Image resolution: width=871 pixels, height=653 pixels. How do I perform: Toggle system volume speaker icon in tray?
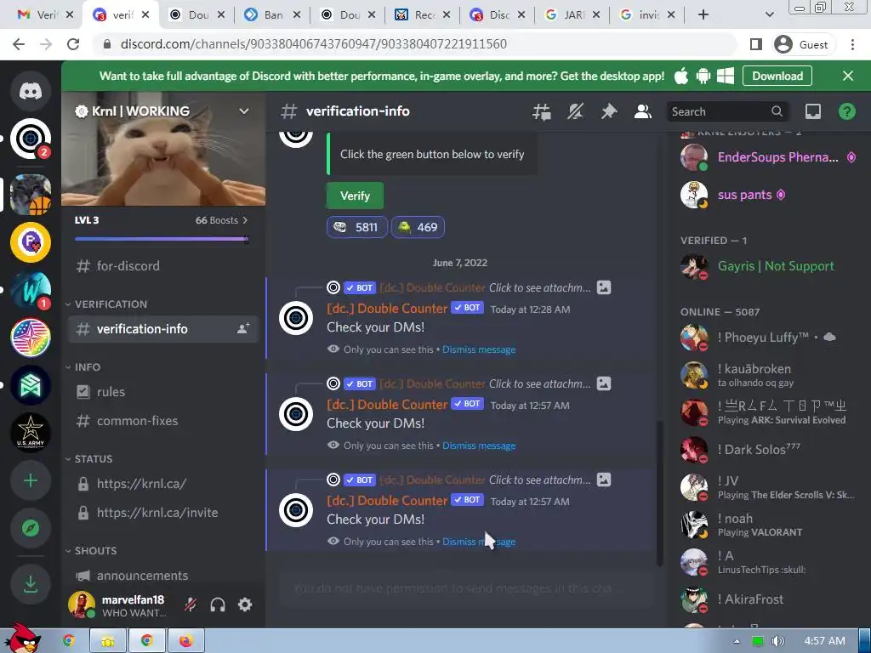pos(777,641)
